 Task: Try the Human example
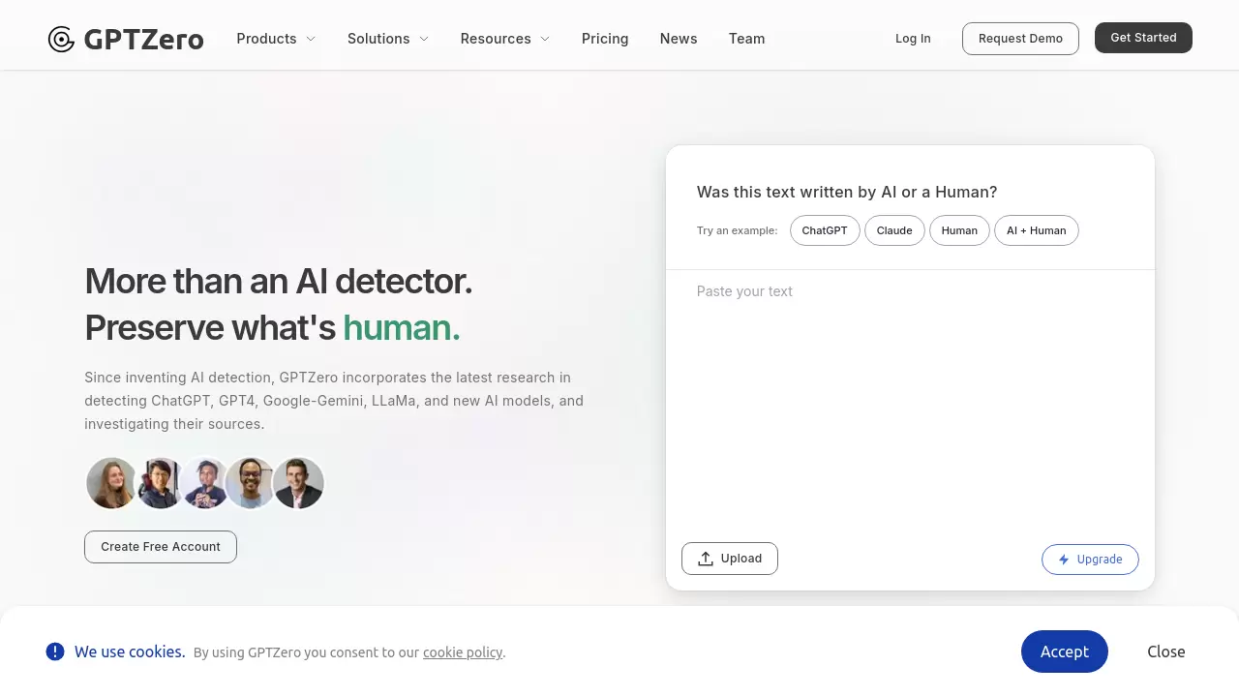[959, 230]
